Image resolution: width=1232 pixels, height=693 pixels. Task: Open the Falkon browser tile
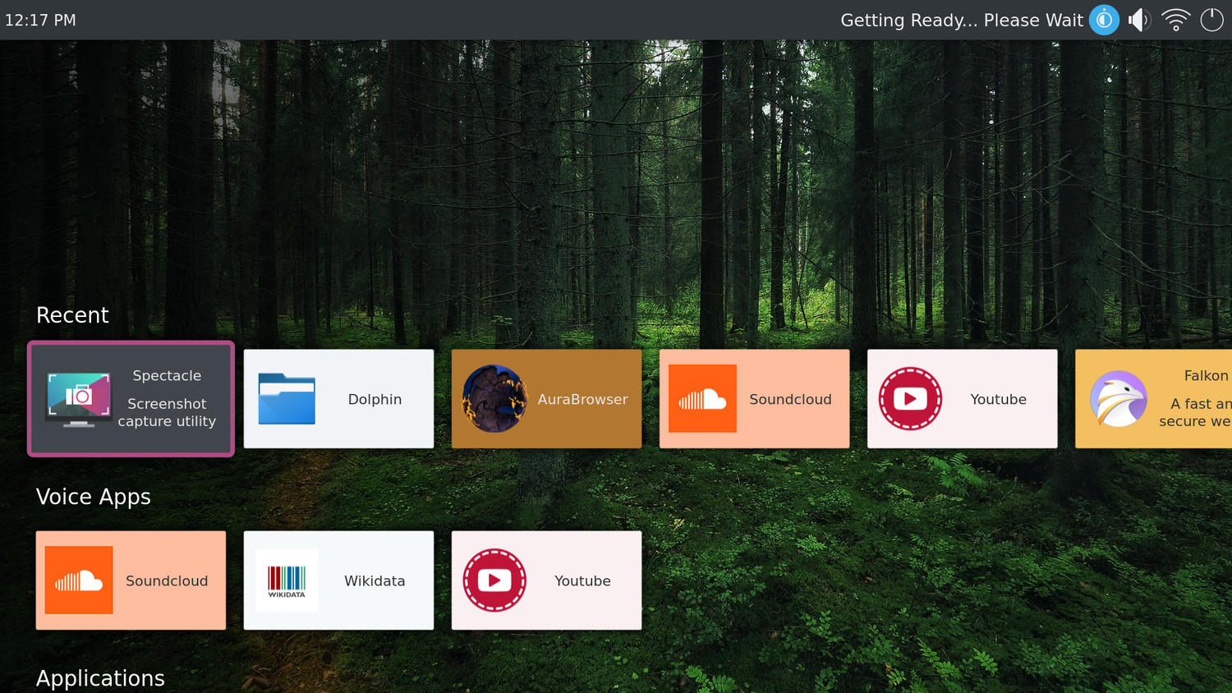click(1153, 399)
